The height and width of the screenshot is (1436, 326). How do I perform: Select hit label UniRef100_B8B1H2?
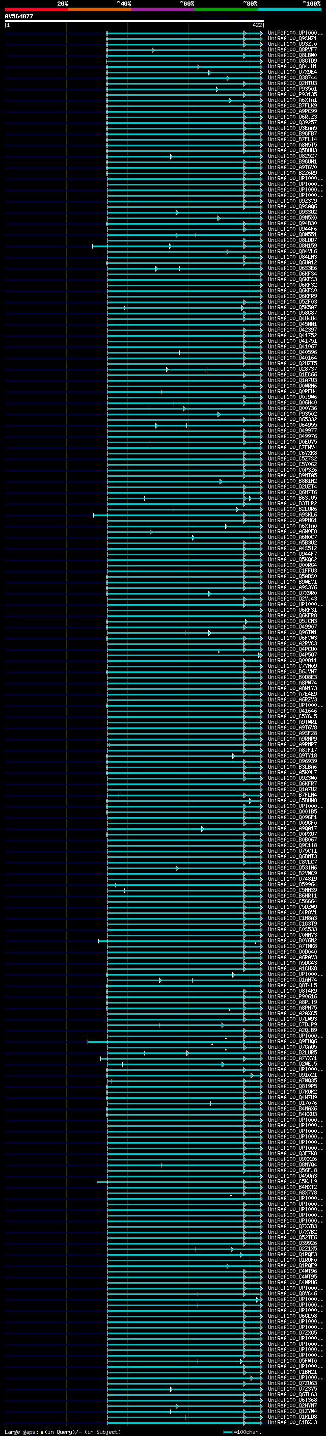pyautogui.click(x=292, y=481)
